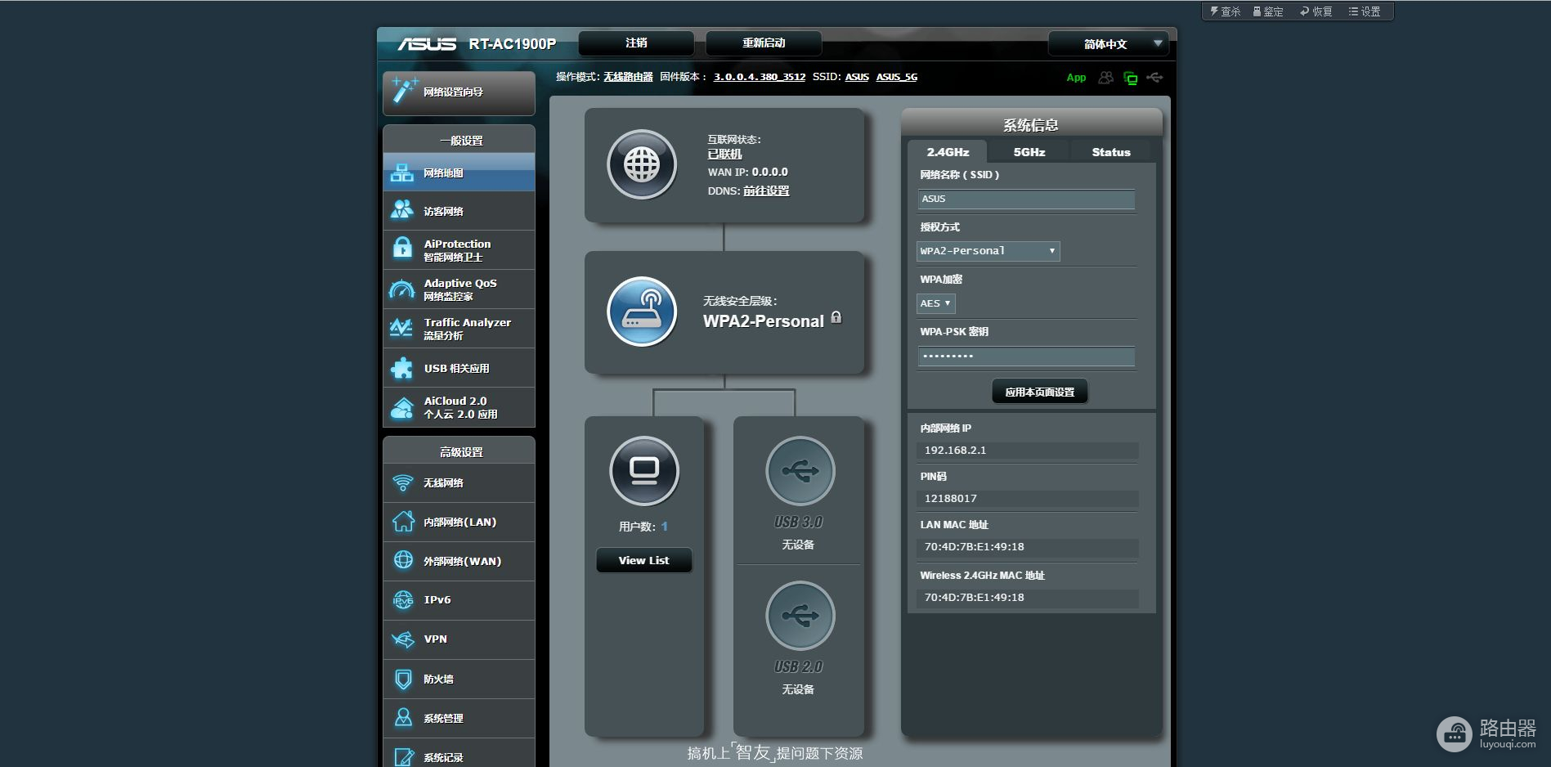Click the USB 2.0 port icon
The width and height of the screenshot is (1551, 767).
800,616
